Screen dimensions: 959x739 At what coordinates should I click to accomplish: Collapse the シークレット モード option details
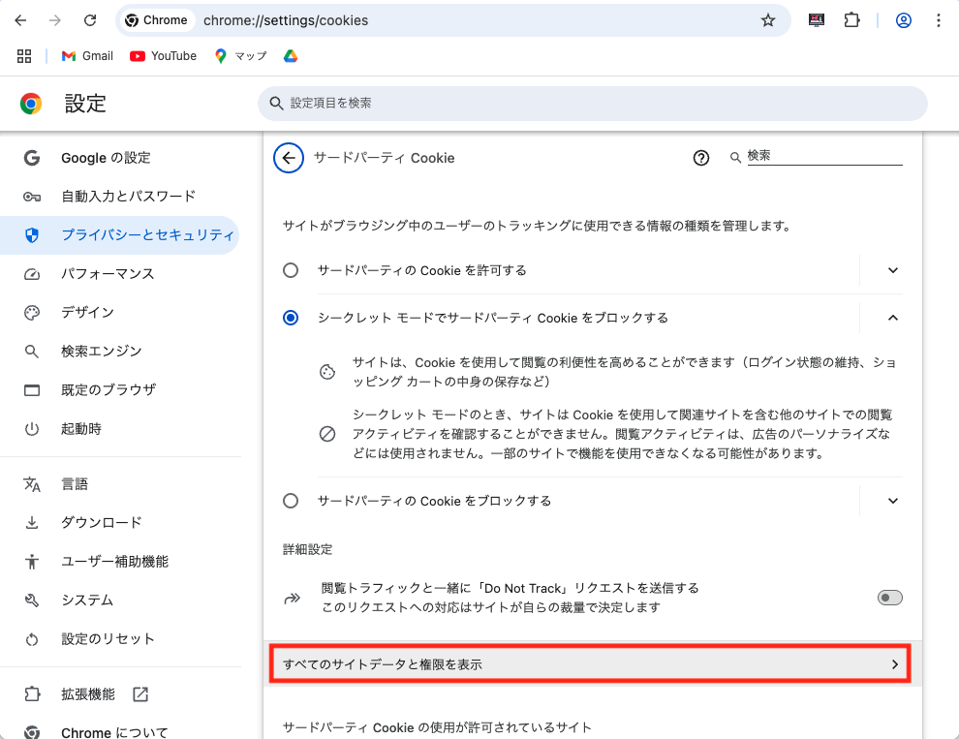893,318
